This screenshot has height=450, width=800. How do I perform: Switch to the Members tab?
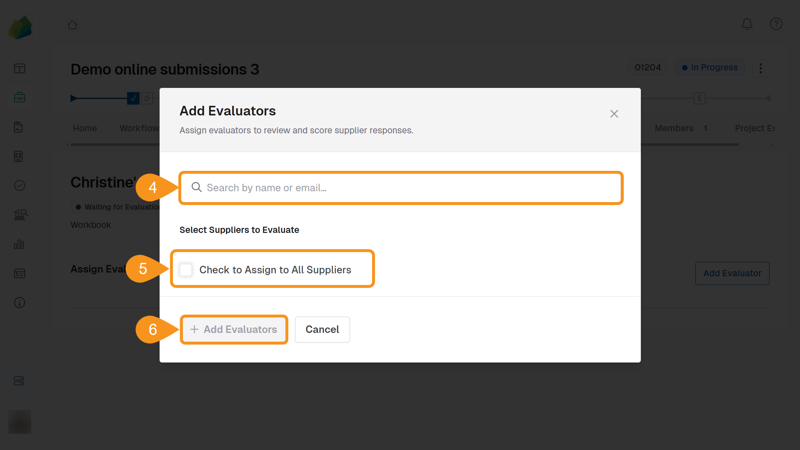pyautogui.click(x=673, y=128)
